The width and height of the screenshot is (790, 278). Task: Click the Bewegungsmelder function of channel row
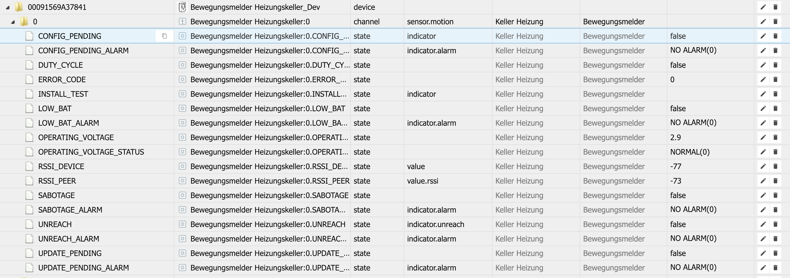click(x=614, y=21)
